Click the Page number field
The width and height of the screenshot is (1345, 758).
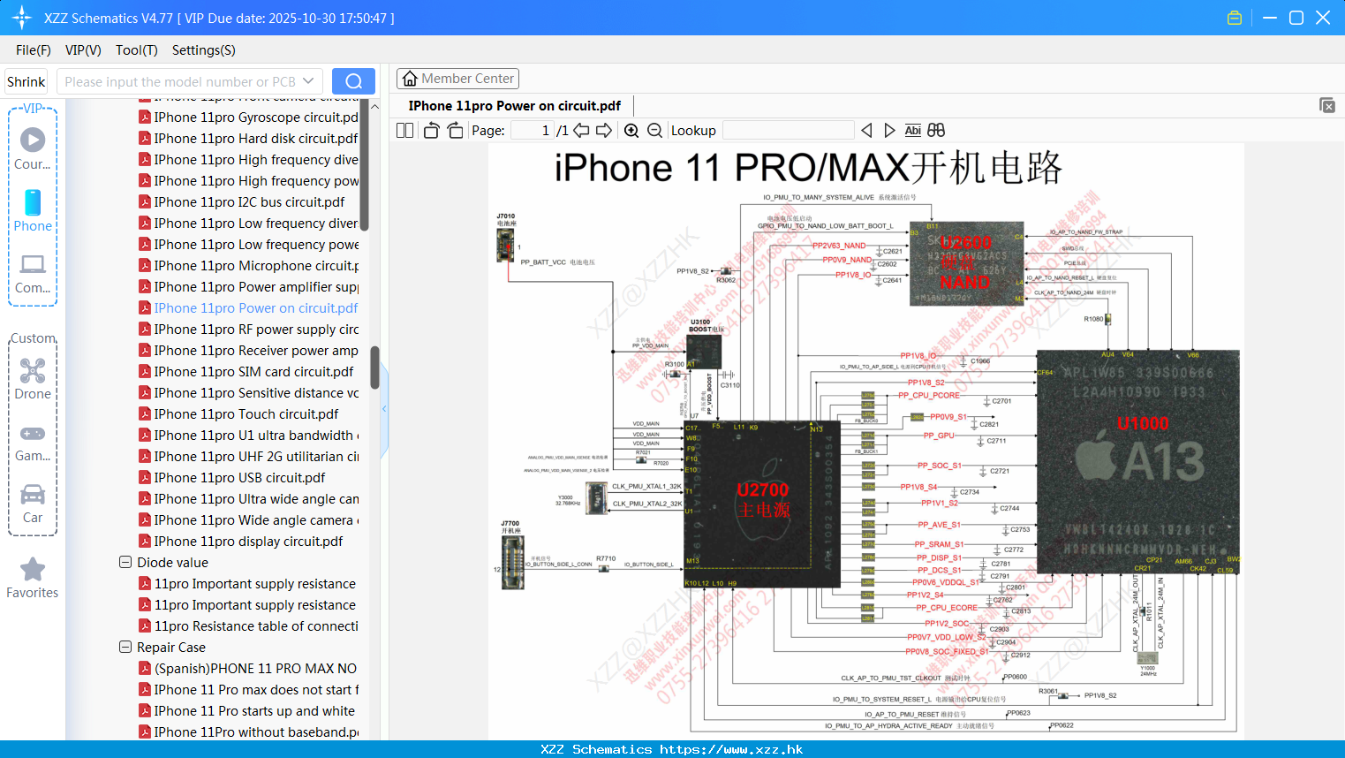(x=532, y=130)
